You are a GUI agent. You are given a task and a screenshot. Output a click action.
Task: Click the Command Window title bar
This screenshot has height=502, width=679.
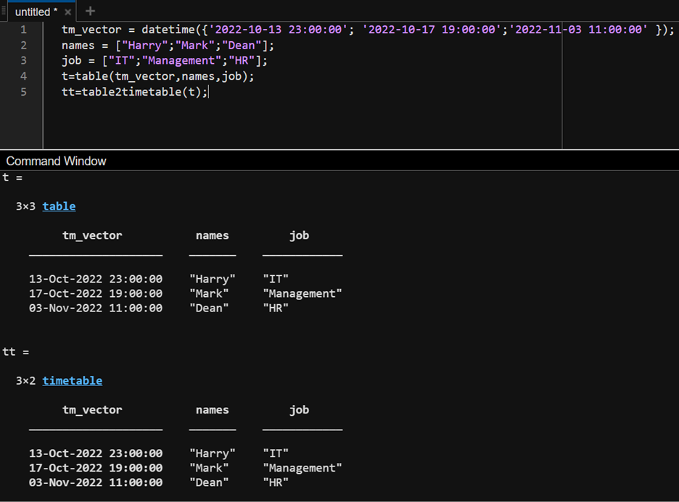(57, 161)
